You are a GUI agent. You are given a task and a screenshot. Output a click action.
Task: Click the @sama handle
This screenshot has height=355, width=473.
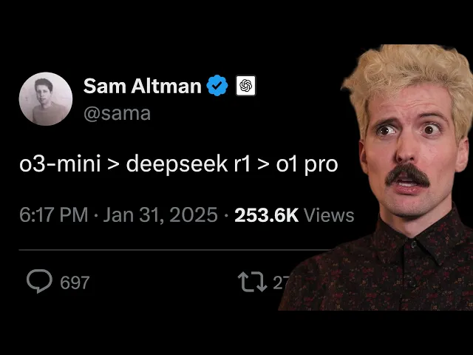pos(117,114)
